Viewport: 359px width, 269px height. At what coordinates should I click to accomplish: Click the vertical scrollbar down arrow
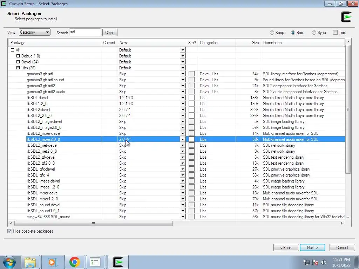coord(348,217)
